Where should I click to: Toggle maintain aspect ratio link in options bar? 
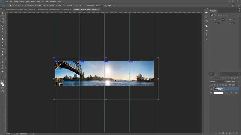[x=44, y=6]
